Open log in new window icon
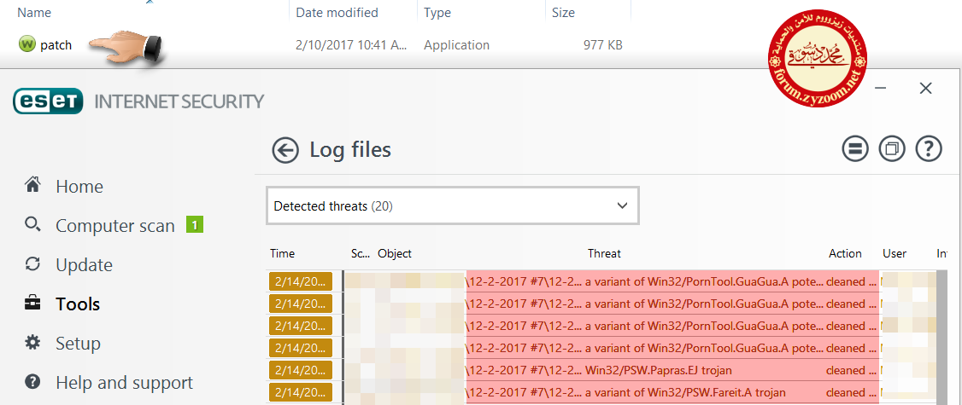Screen dimensions: 962x405 (892, 149)
